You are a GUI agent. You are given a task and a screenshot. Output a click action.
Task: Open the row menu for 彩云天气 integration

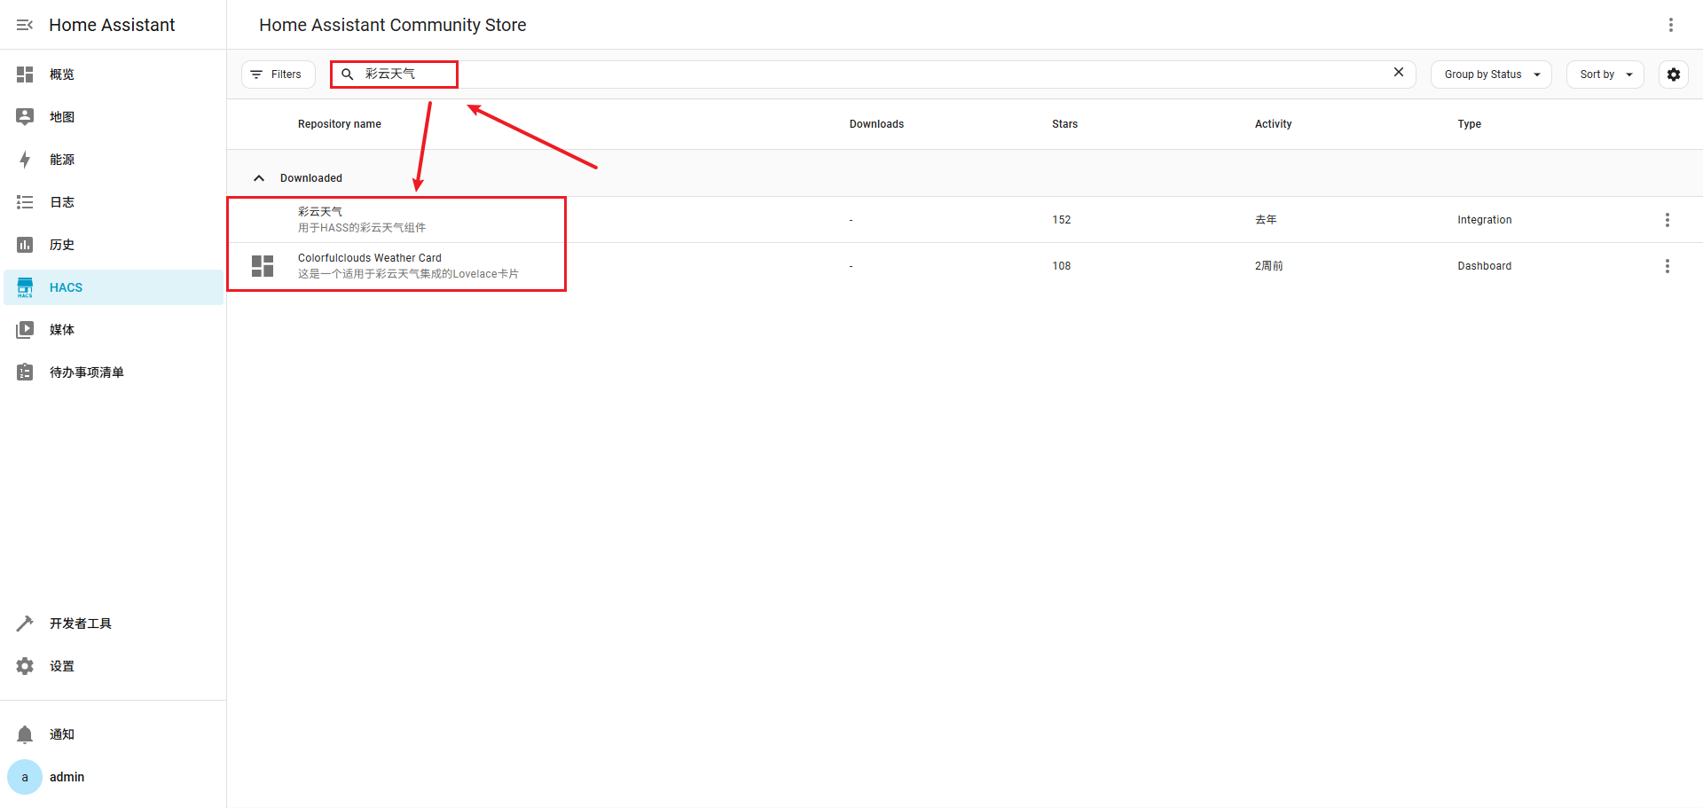[1667, 220]
